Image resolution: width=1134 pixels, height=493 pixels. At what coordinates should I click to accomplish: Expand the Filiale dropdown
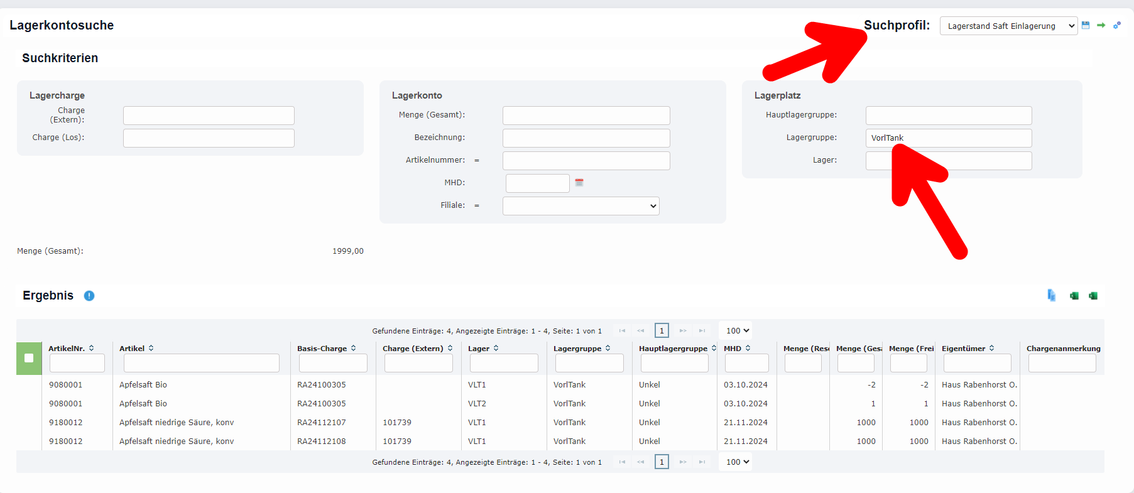click(581, 206)
